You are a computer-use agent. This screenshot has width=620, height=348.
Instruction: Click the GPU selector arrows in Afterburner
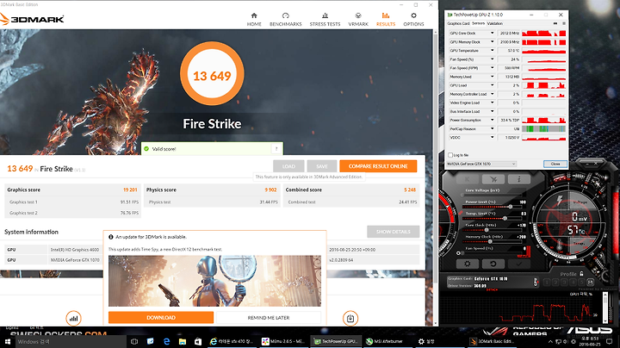pyautogui.click(x=536, y=282)
